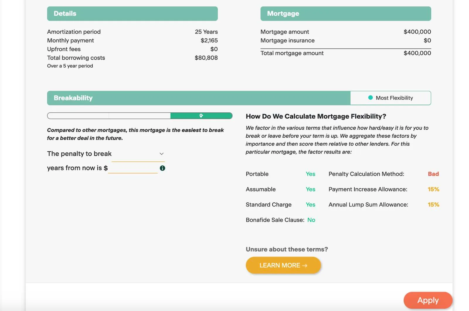
Task: Click the Annual Lump Sum Allowance 15% value
Action: [x=433, y=205]
